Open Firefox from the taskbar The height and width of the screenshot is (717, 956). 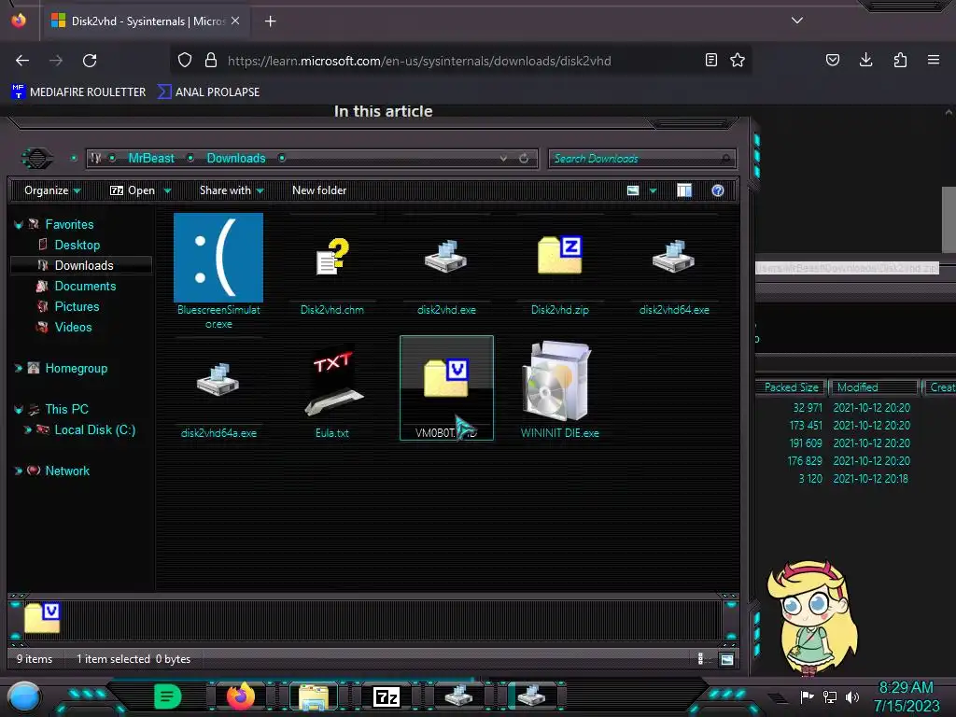pos(240,696)
